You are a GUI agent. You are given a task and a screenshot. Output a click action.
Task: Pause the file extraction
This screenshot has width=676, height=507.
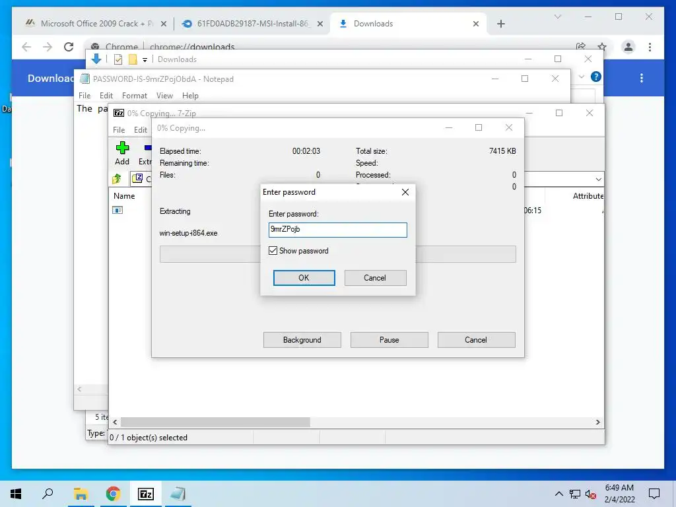tap(389, 340)
